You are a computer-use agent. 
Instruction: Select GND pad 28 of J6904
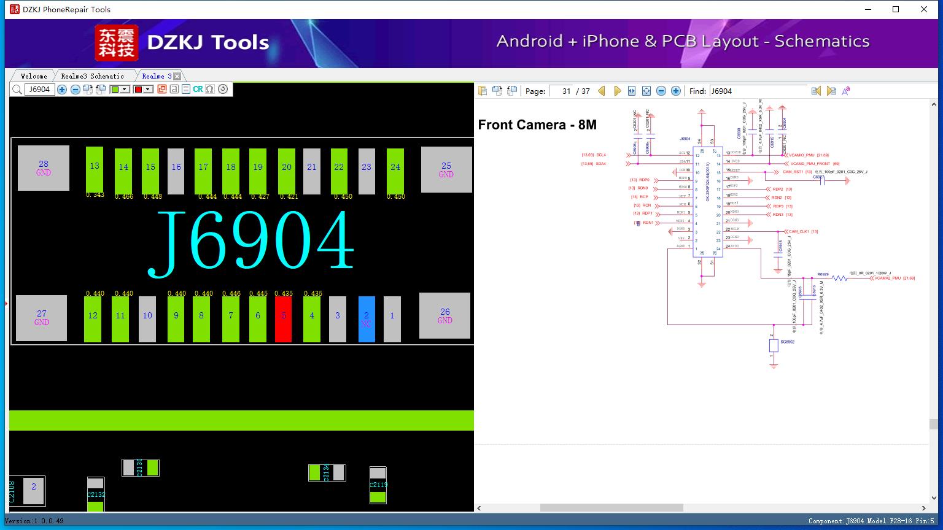[x=44, y=168]
